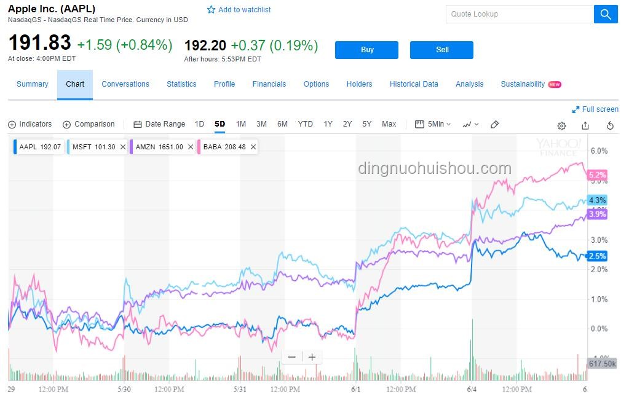Open chart settings gear icon
621x400 pixels.
tap(561, 126)
